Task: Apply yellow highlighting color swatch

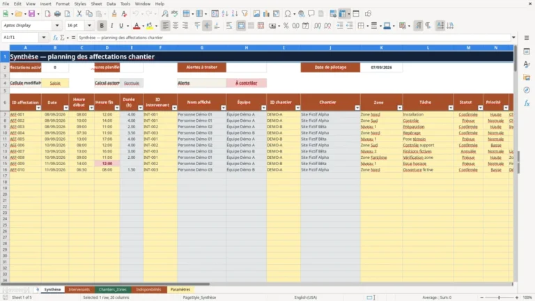Action: 150,26
